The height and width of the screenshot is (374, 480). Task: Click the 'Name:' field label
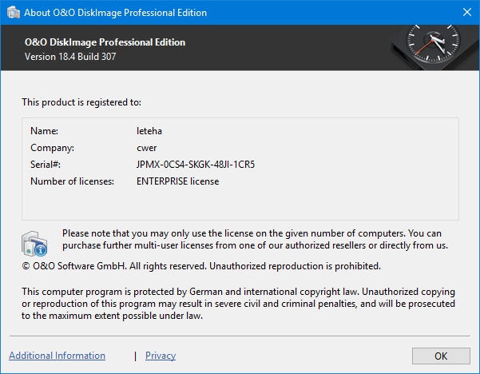45,129
